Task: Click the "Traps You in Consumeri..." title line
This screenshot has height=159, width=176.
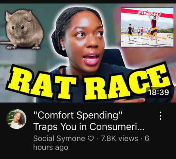Action: coord(89,127)
